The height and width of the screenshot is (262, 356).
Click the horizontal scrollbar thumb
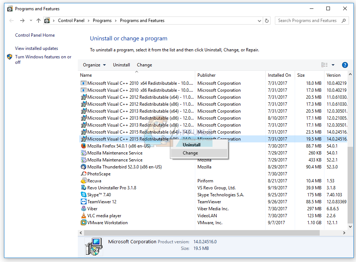point(201,233)
